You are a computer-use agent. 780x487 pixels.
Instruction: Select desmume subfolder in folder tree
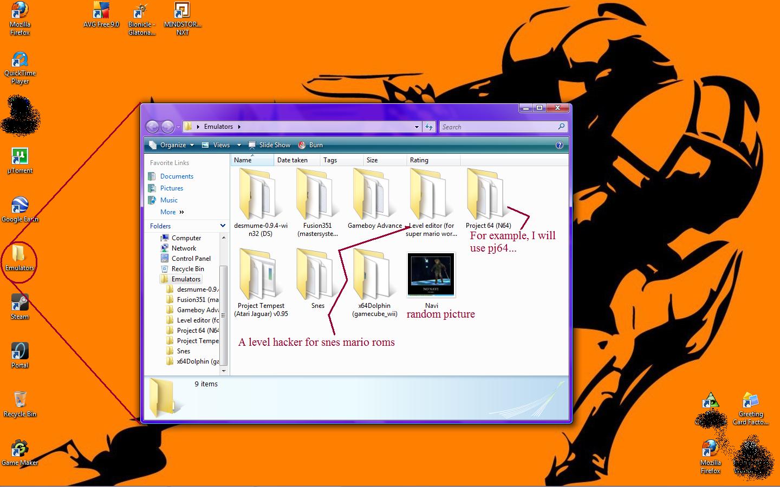click(192, 289)
